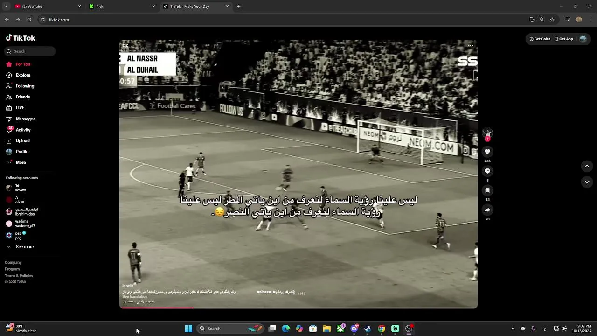Viewport: 597px width, 336px height.
Task: Open the tab search dropdown
Action: coord(6,7)
